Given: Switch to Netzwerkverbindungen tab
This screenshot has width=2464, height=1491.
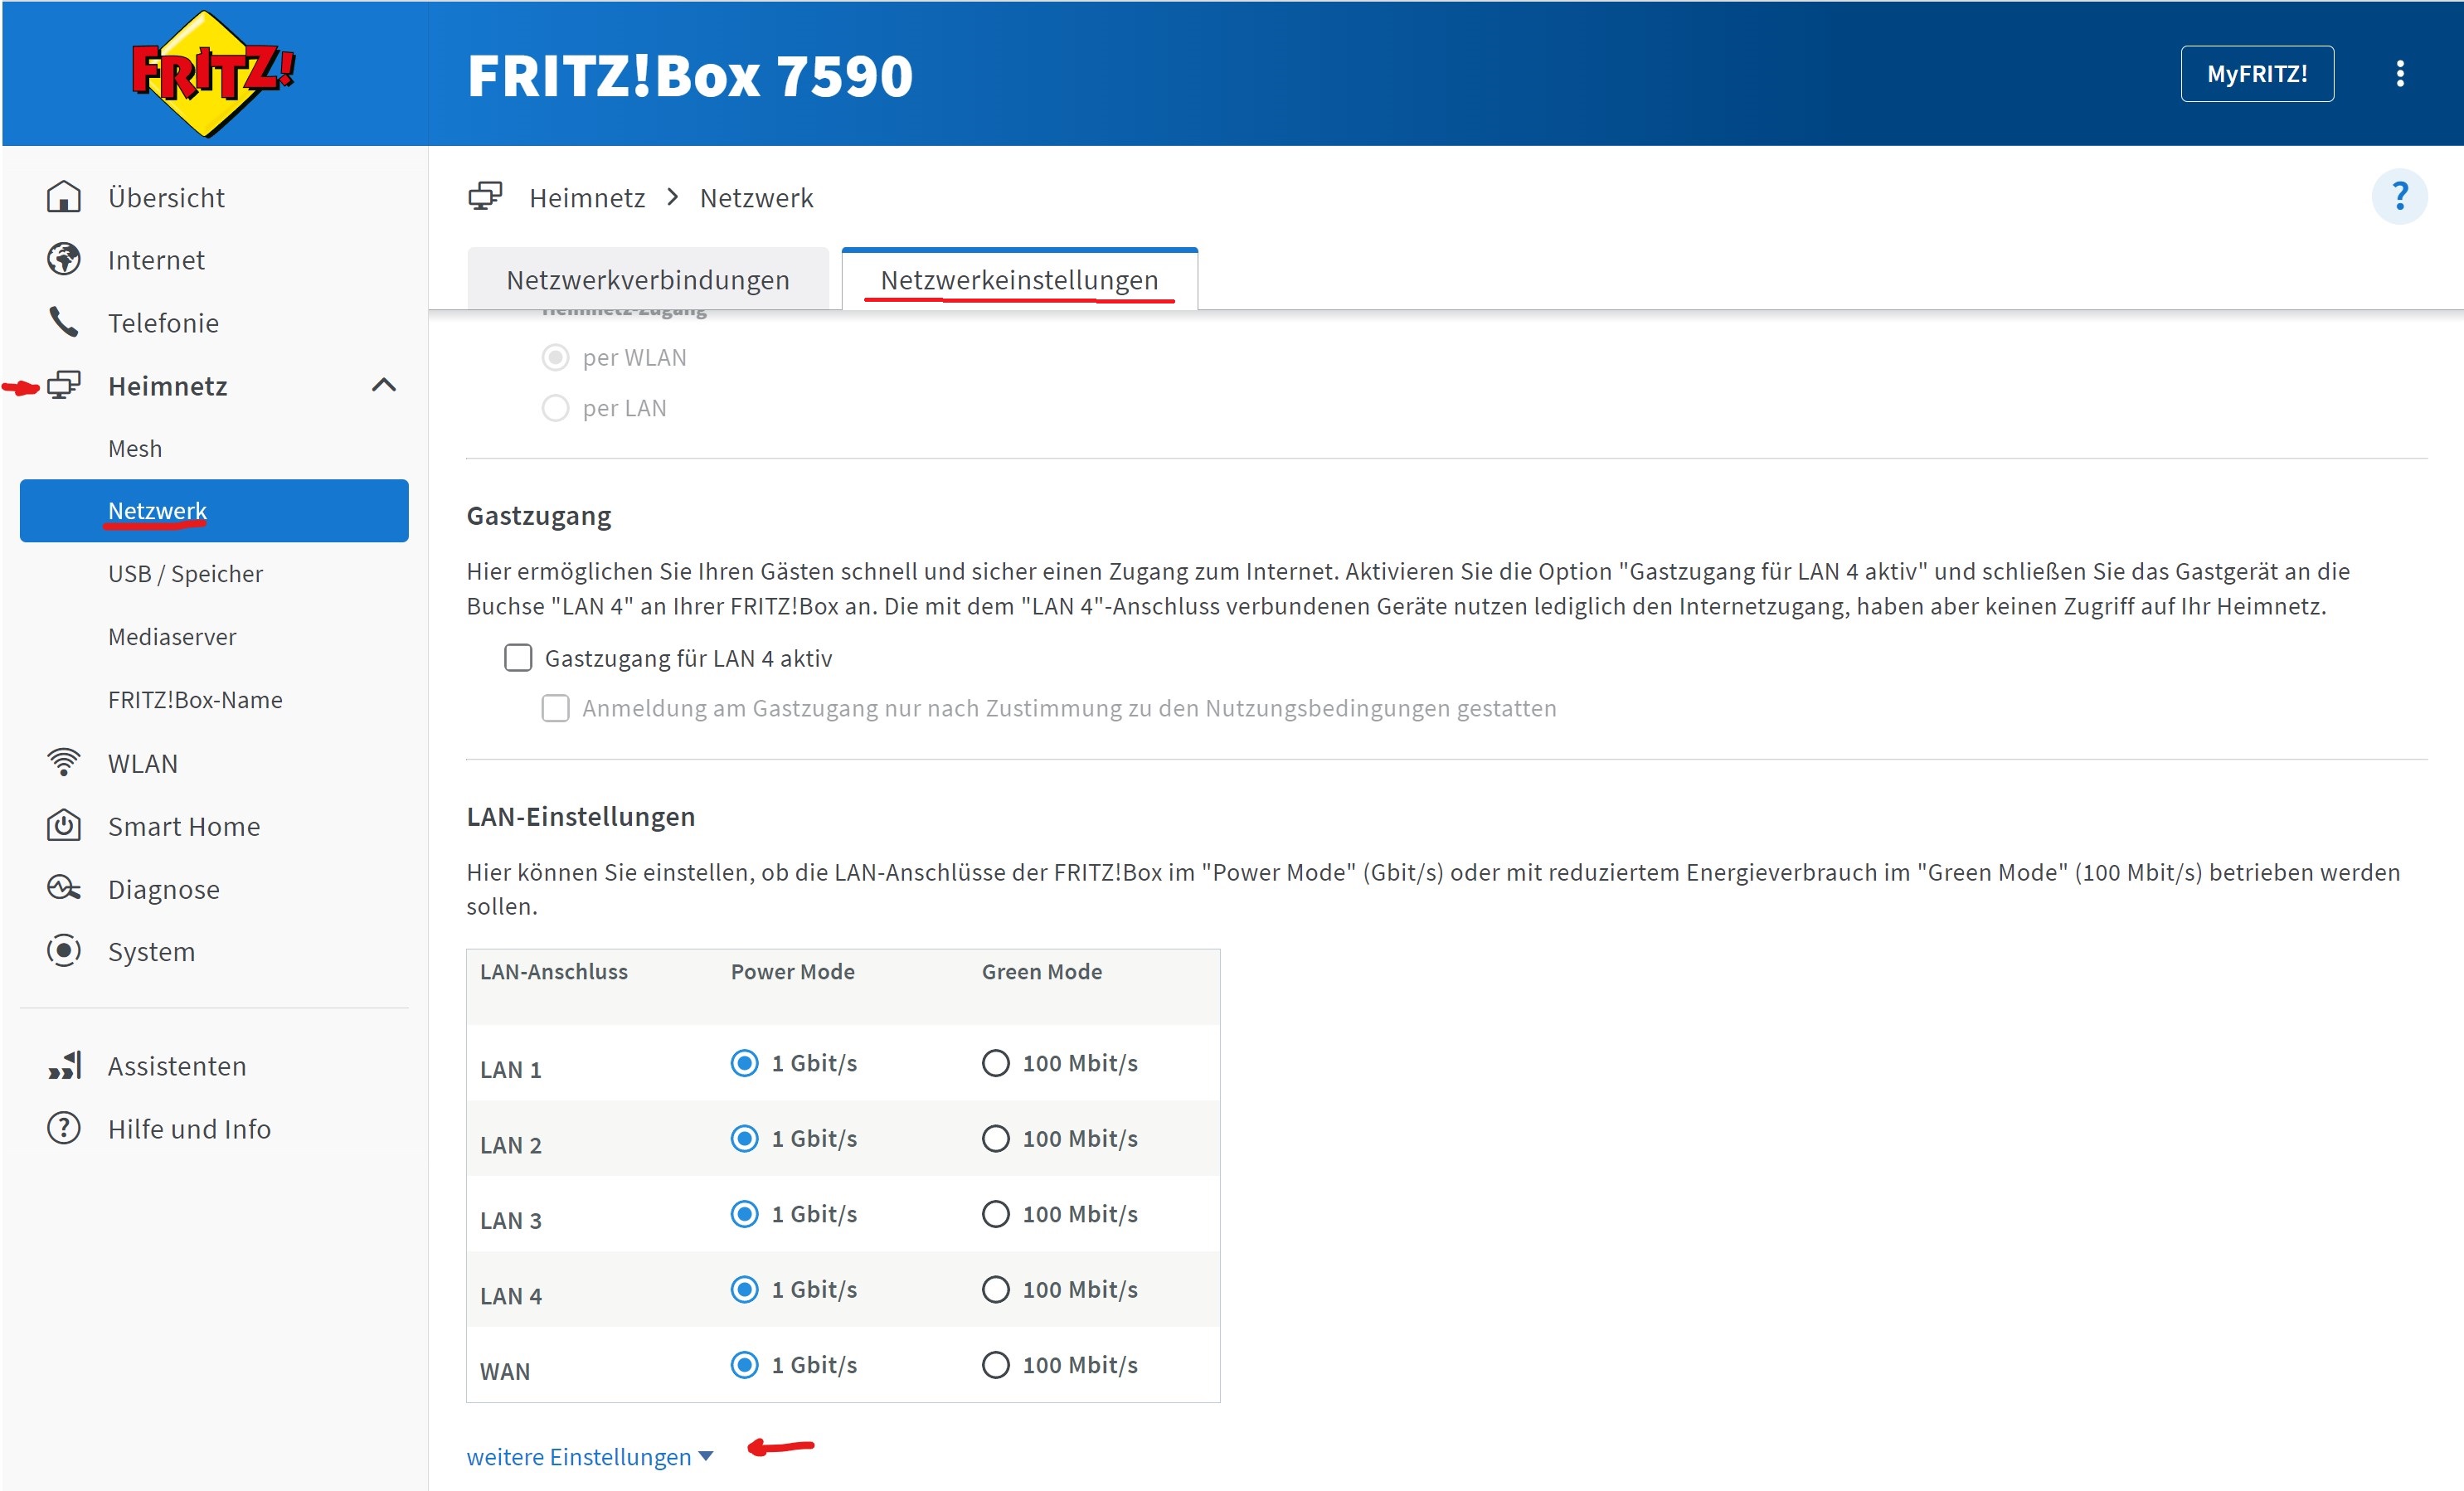Looking at the screenshot, I should [x=648, y=280].
